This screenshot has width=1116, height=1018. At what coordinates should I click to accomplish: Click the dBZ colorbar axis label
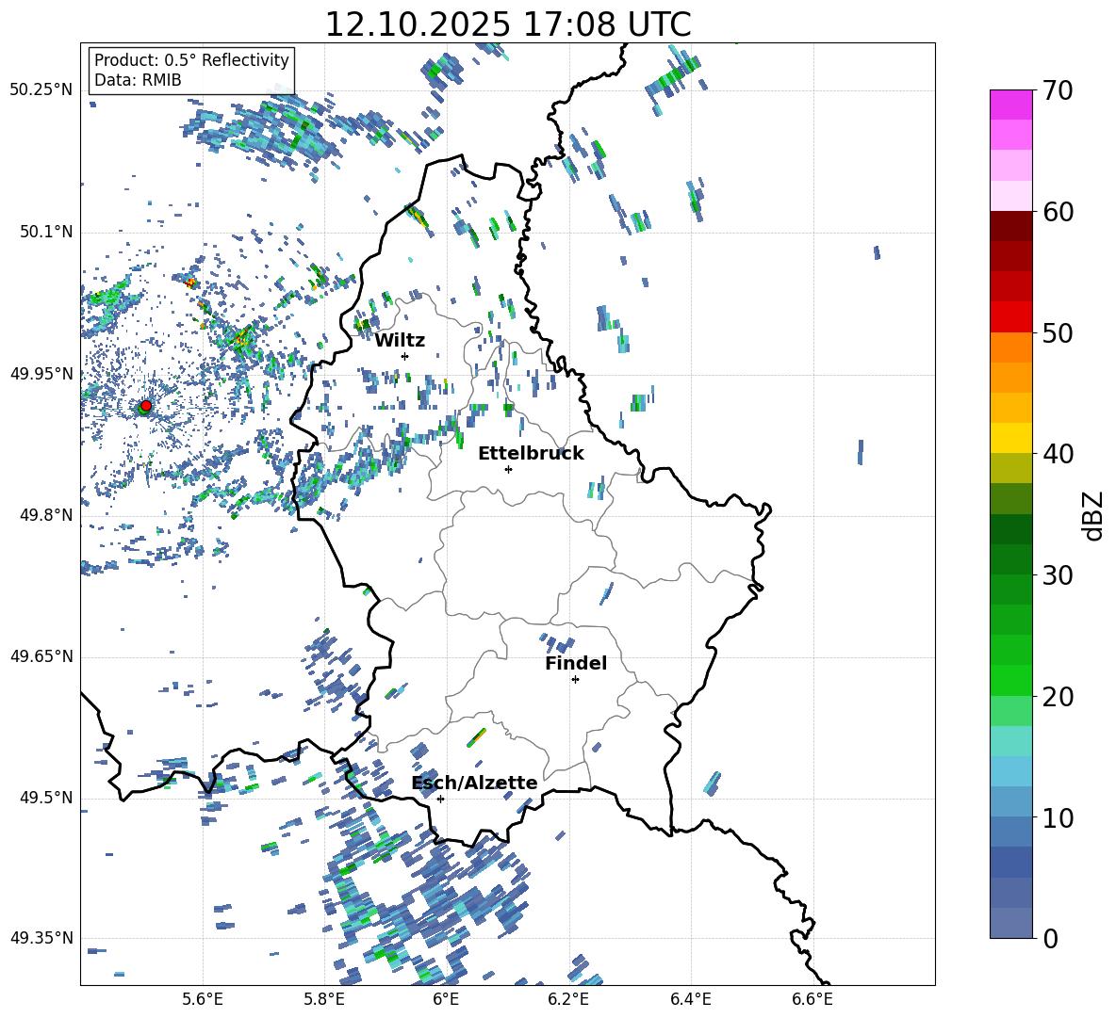point(1094,515)
